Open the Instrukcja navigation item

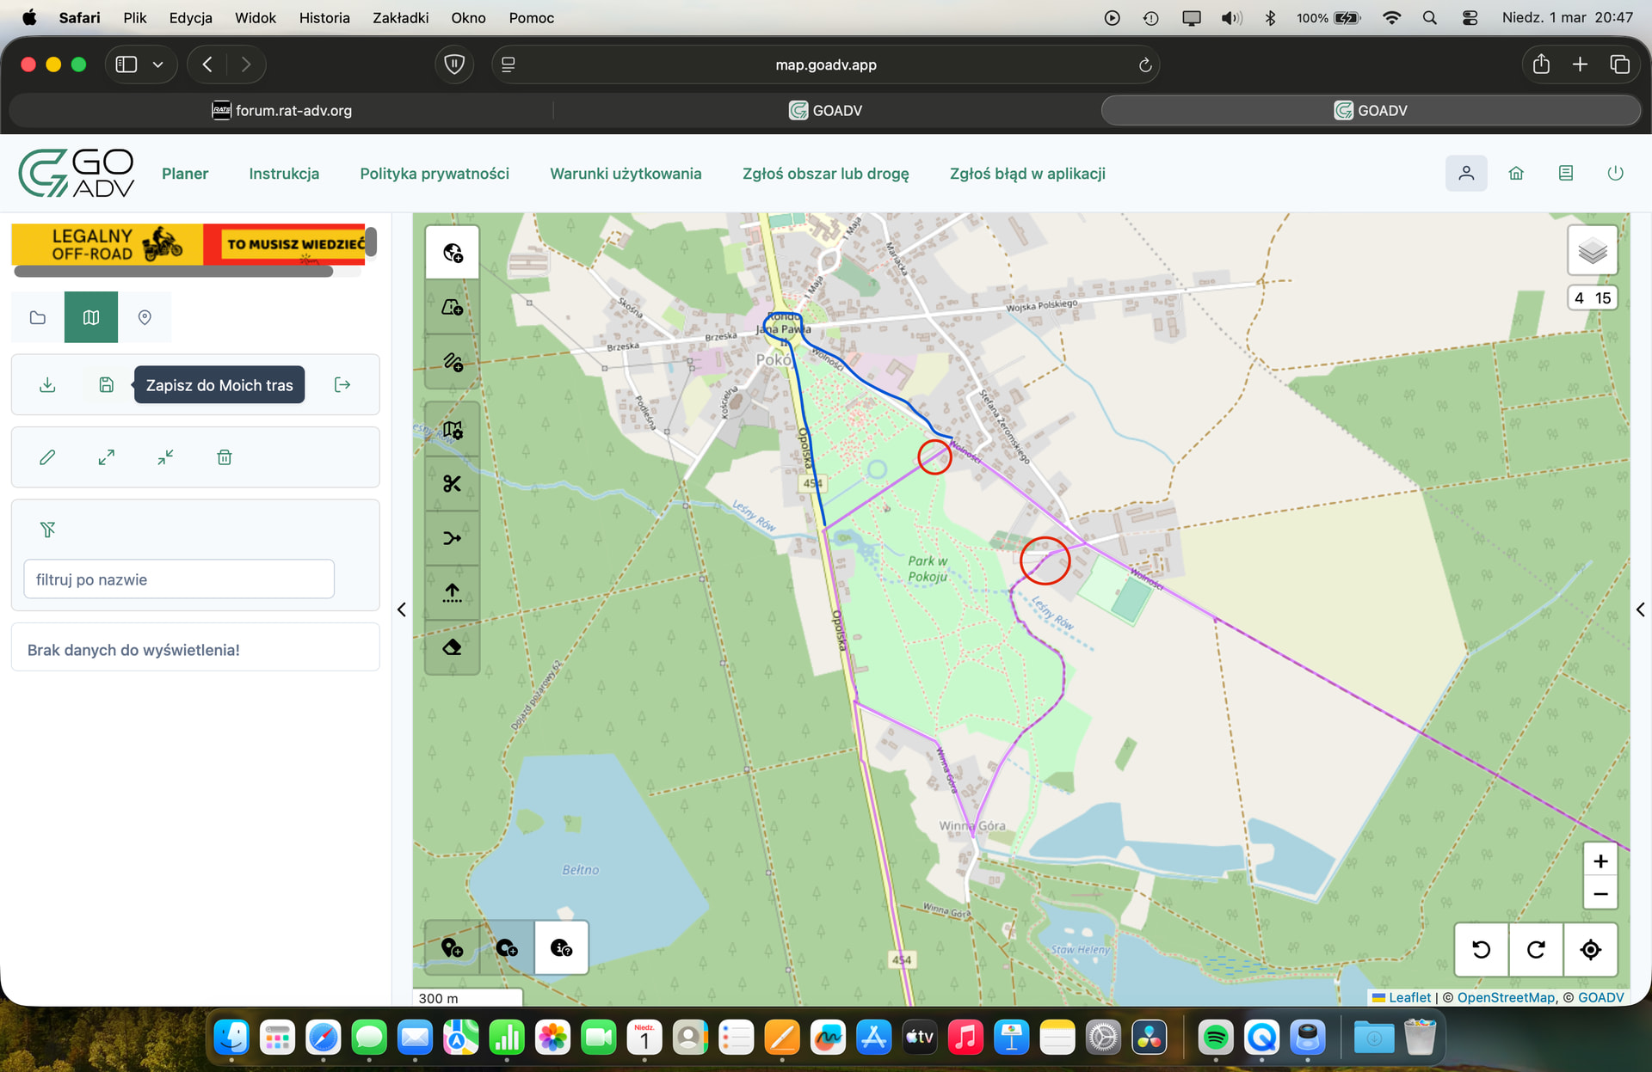[x=284, y=174]
